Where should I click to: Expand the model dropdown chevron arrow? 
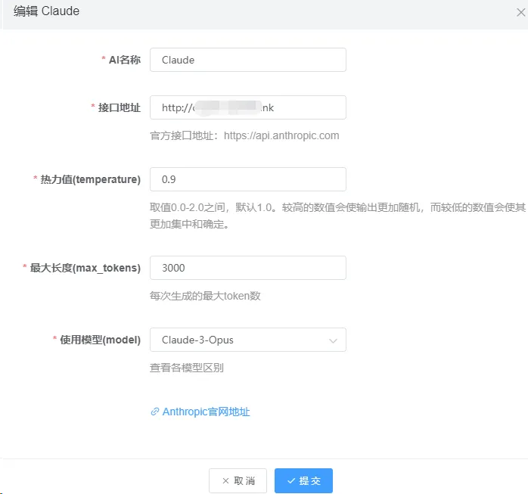(333, 340)
